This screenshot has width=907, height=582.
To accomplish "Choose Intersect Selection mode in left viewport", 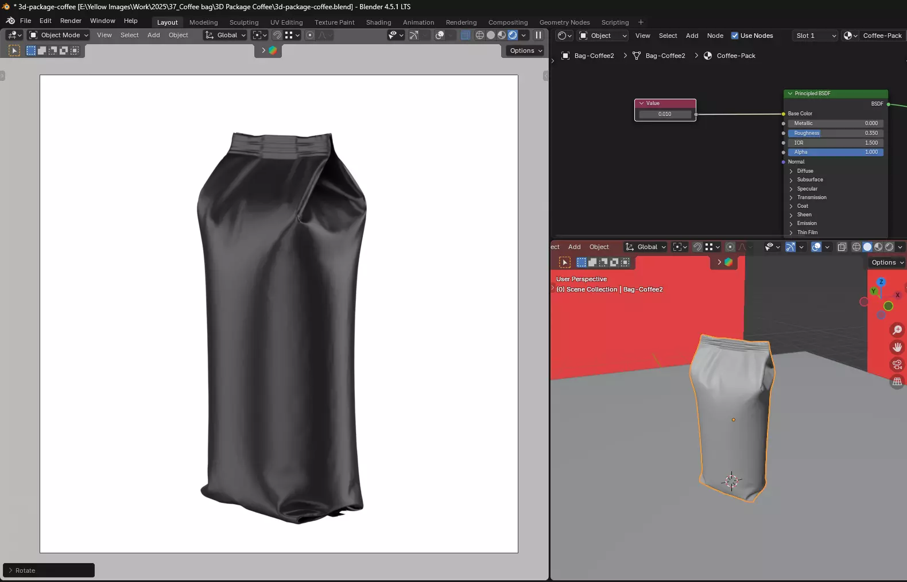I will pyautogui.click(x=75, y=51).
